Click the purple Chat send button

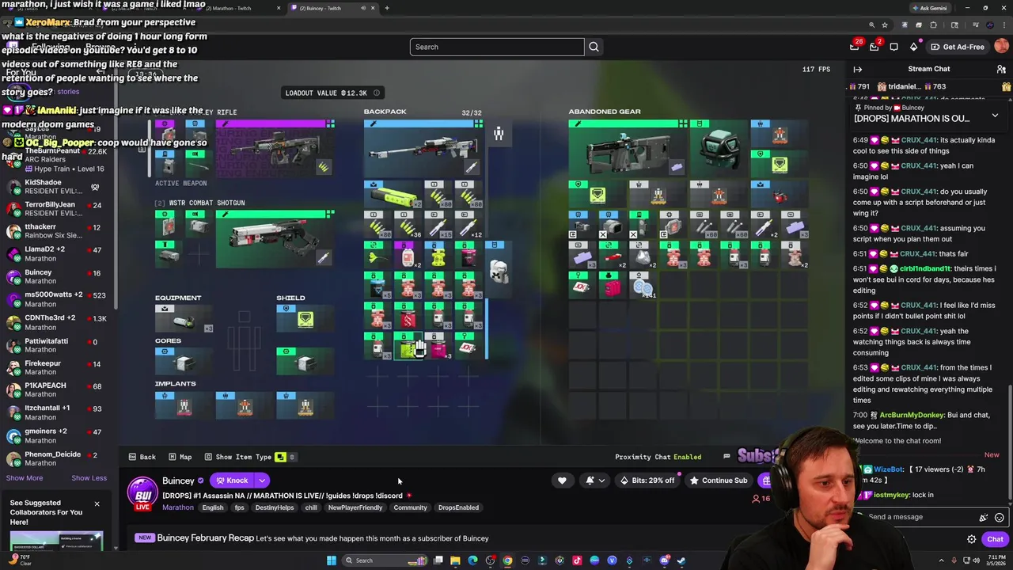(995, 539)
